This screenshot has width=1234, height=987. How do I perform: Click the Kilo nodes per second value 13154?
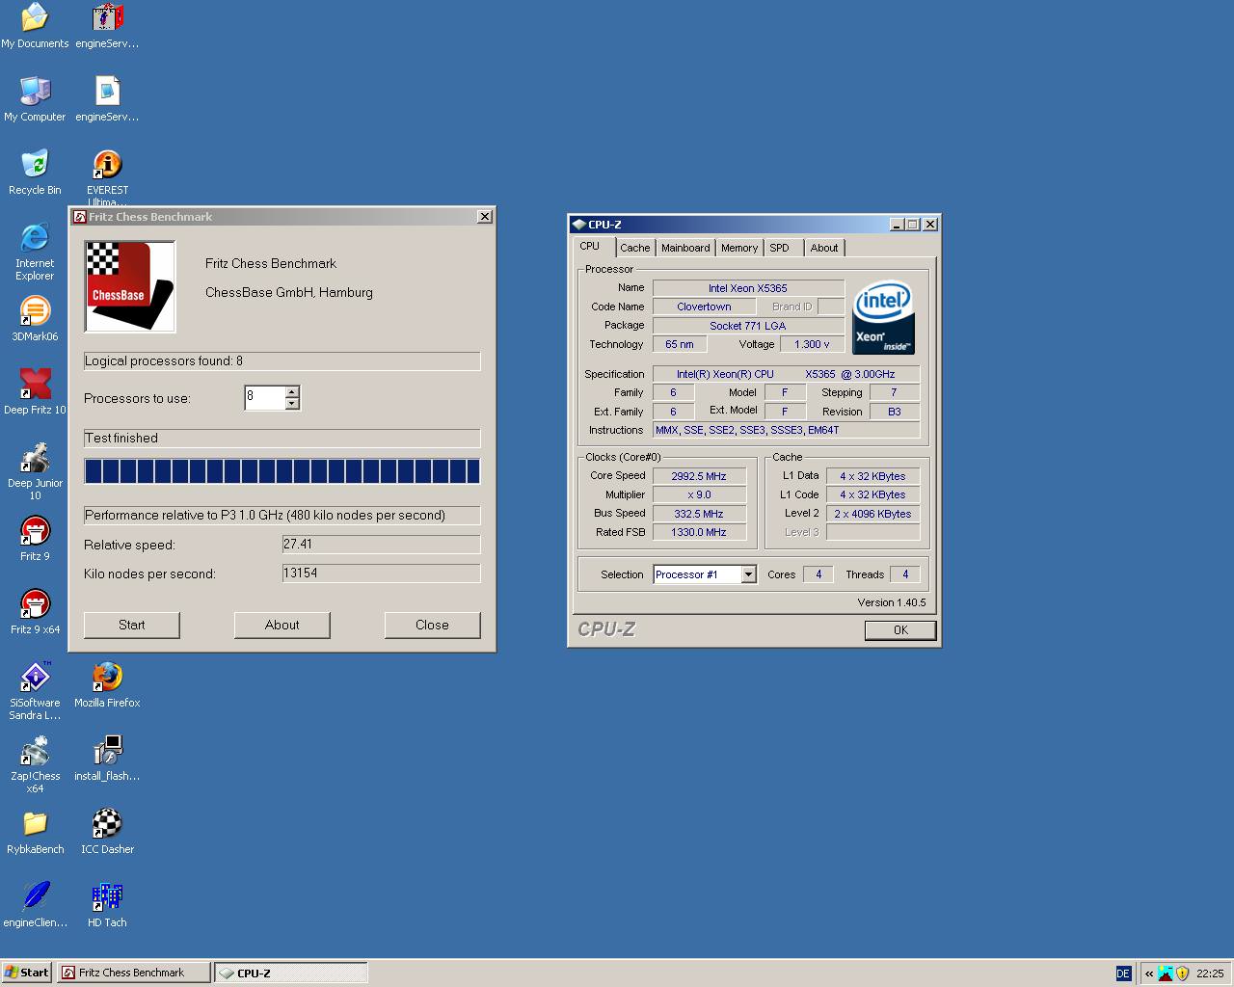[382, 574]
